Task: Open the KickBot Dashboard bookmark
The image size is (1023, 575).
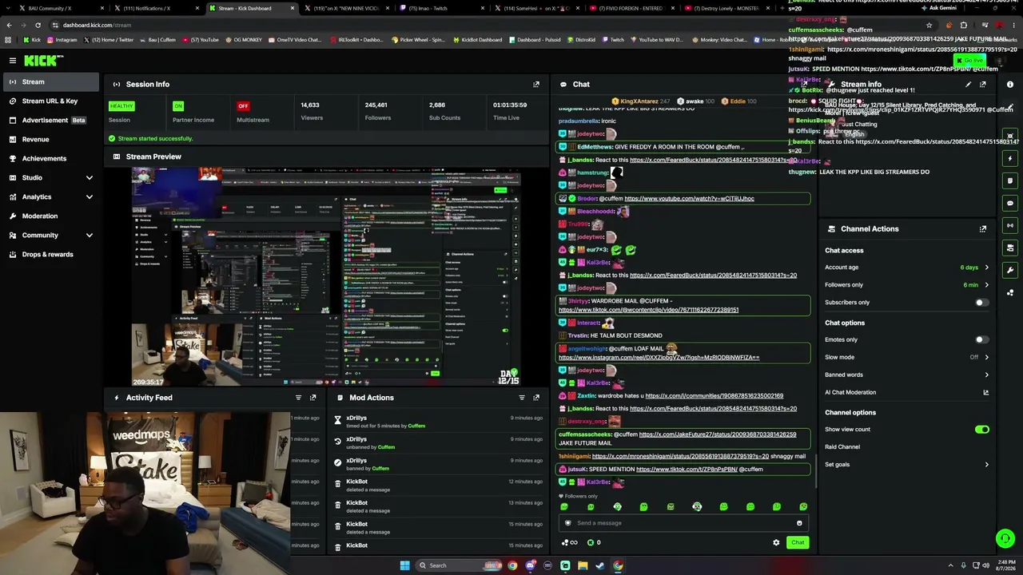Action: (479, 40)
